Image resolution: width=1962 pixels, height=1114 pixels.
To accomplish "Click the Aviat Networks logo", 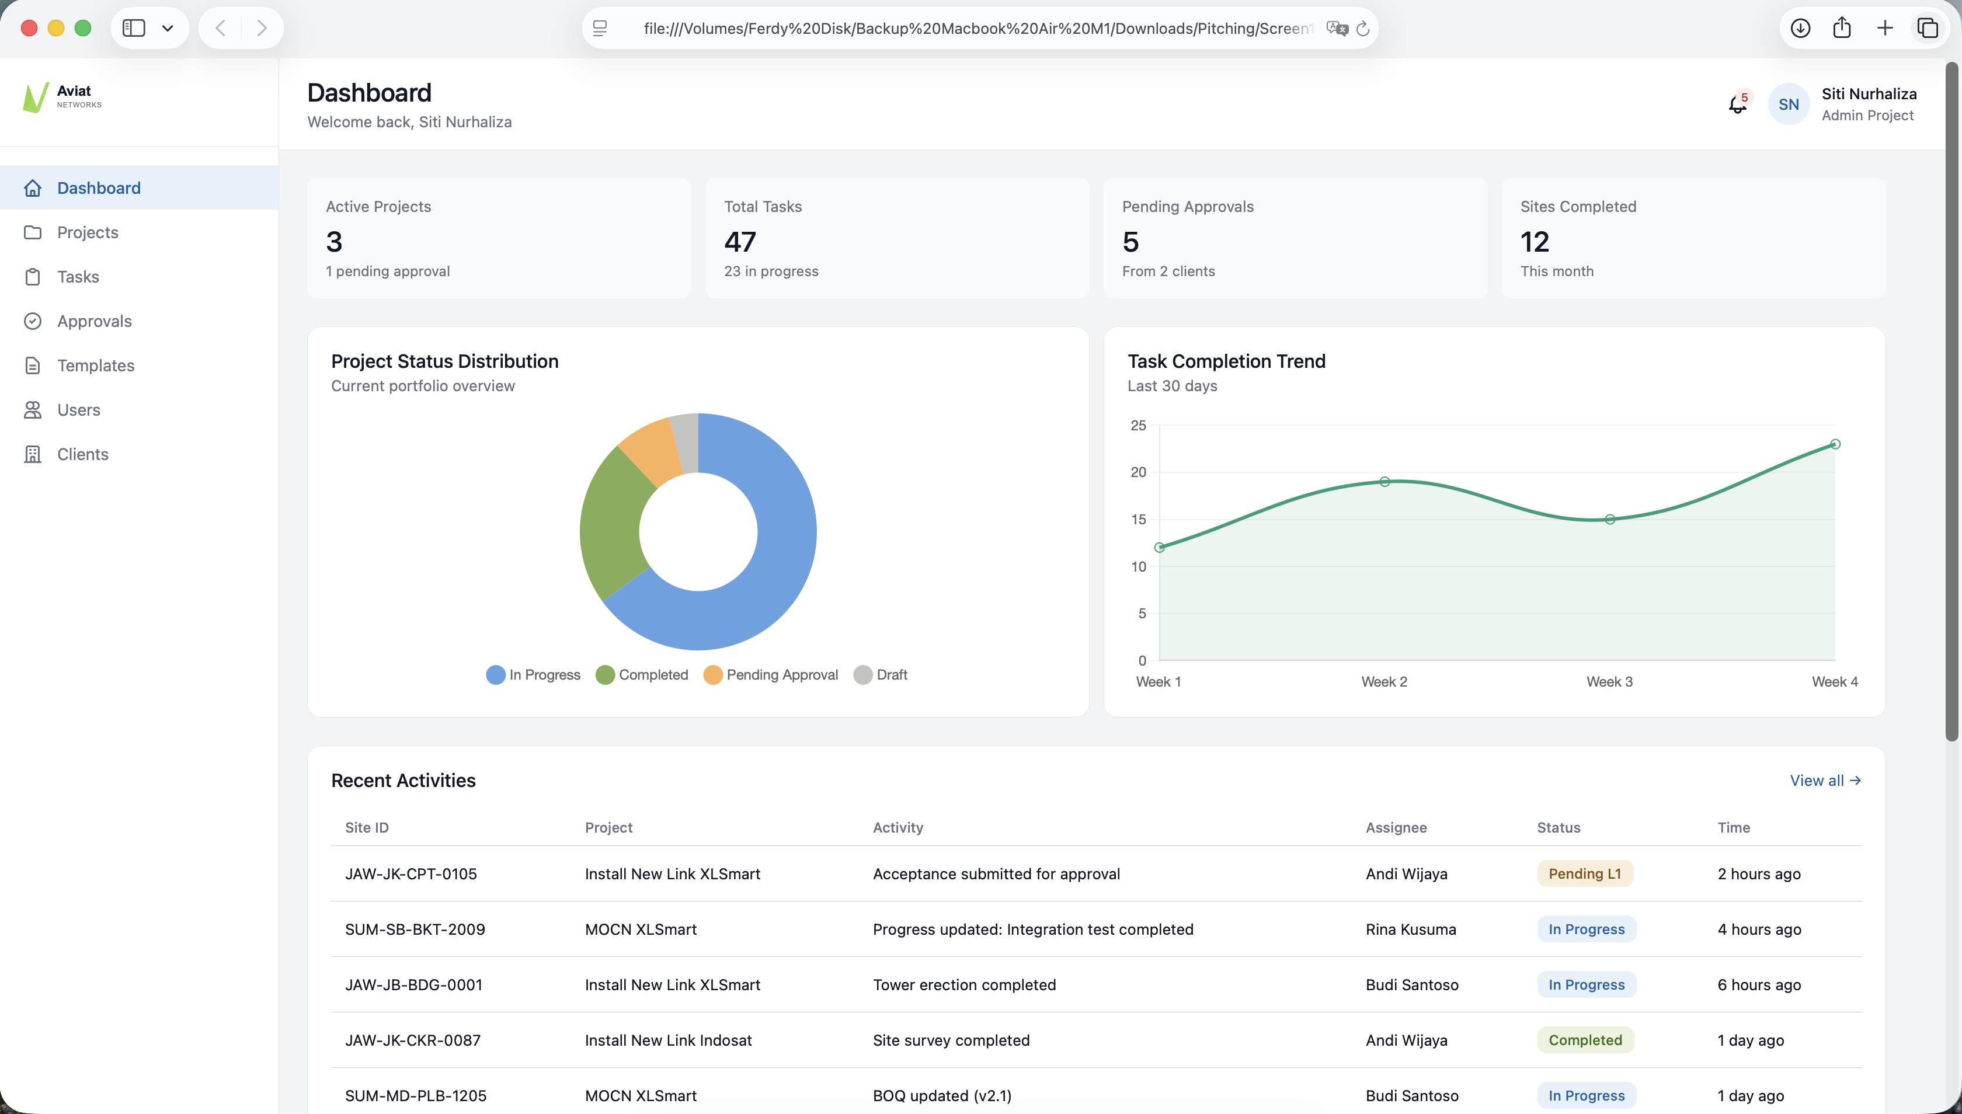I will (x=62, y=97).
